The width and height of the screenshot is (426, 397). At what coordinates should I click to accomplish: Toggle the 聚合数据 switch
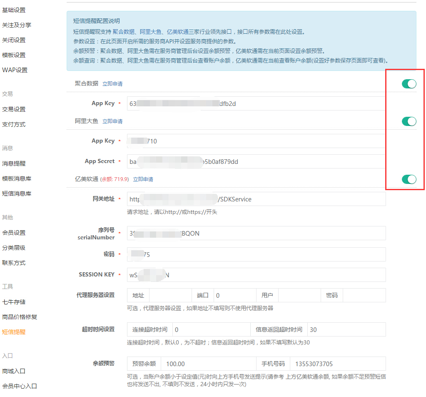[409, 84]
